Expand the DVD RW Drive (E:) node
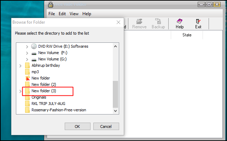The image size is (227, 141). coord(27,47)
